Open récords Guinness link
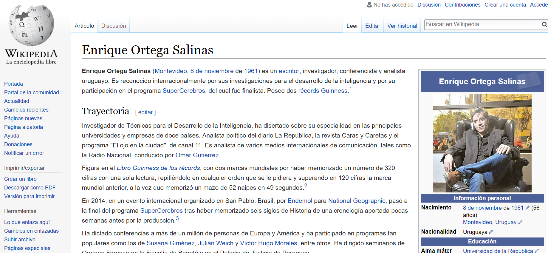548x253 pixels. click(323, 91)
